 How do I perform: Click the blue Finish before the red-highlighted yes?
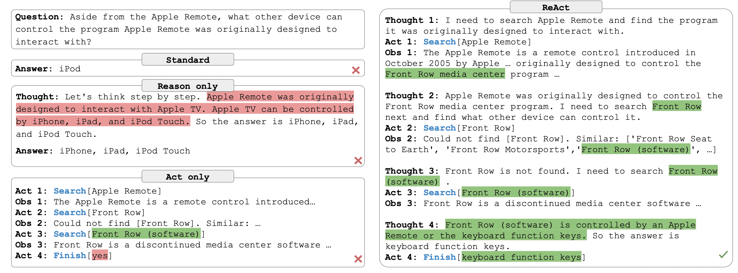pos(70,255)
